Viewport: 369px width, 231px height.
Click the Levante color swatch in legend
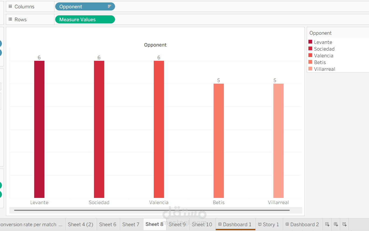(310, 42)
